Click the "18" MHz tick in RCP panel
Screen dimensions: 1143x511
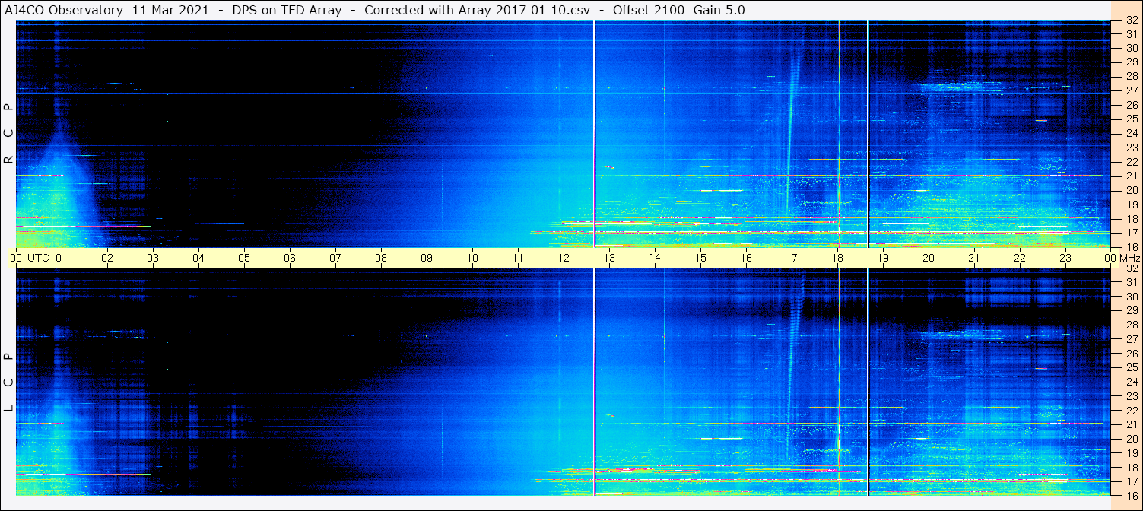tap(1131, 219)
